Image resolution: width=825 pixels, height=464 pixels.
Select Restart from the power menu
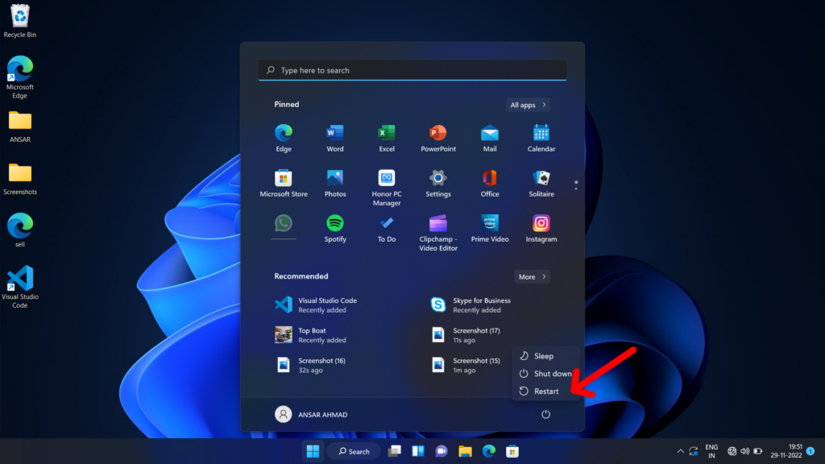[546, 391]
